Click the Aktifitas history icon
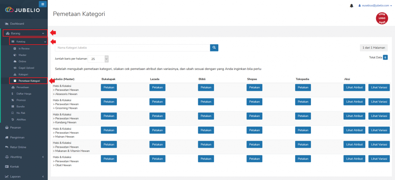 [x=13, y=120]
